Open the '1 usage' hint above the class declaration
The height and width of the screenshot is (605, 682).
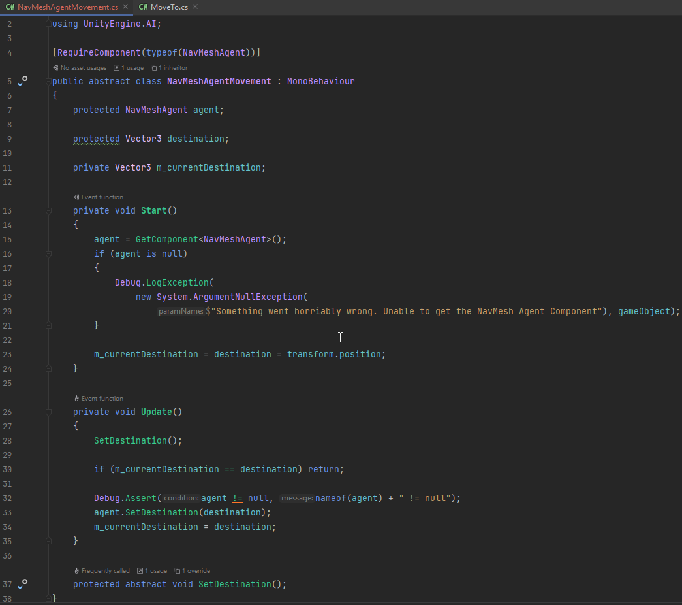(x=129, y=67)
